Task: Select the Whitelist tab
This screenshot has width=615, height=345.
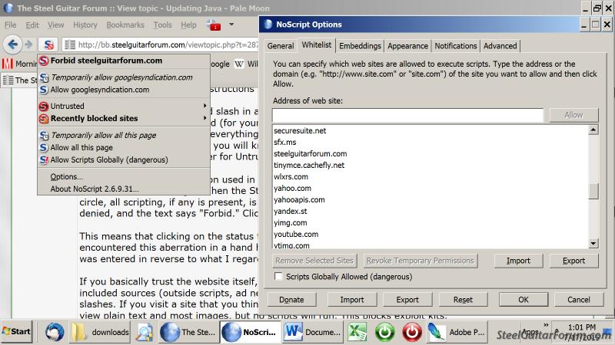Action: [317, 45]
